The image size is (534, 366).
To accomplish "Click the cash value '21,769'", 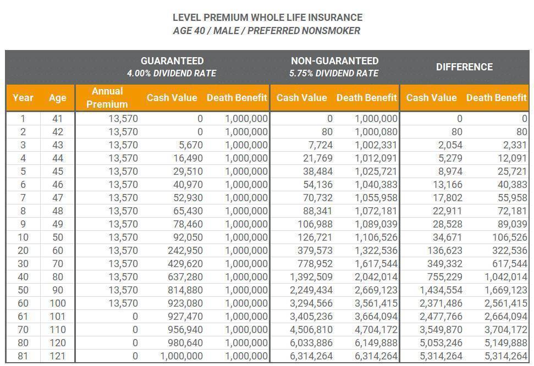I will [x=318, y=158].
